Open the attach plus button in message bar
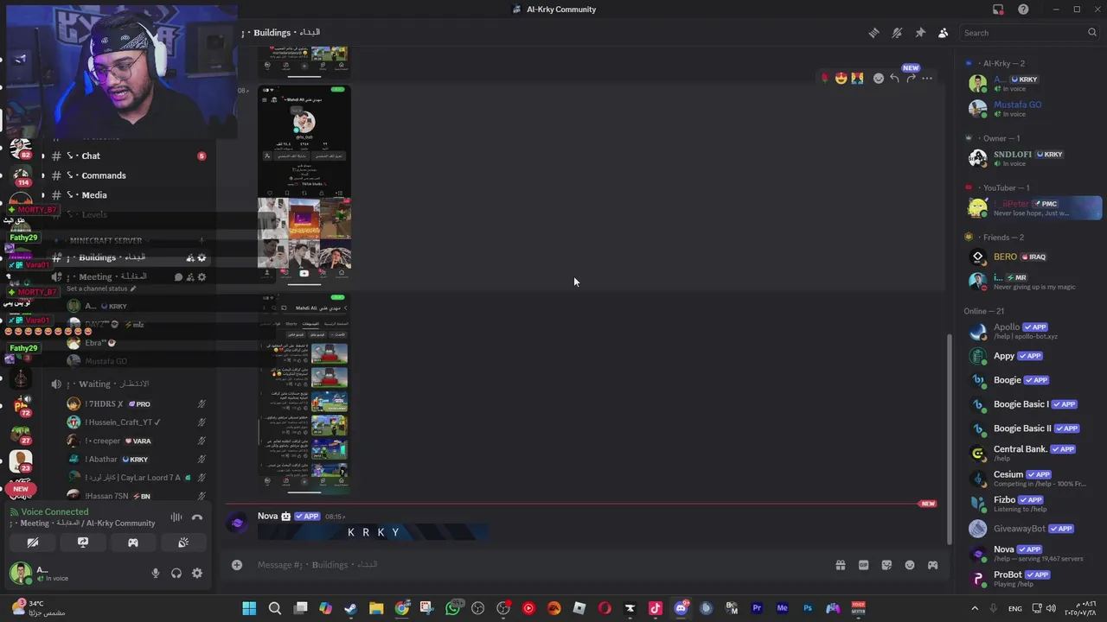1107x622 pixels. [x=236, y=565]
